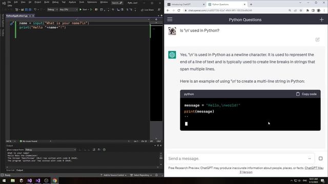Bookmark this page with the star icon
Viewport: 328px width, 184px height.
301,10
